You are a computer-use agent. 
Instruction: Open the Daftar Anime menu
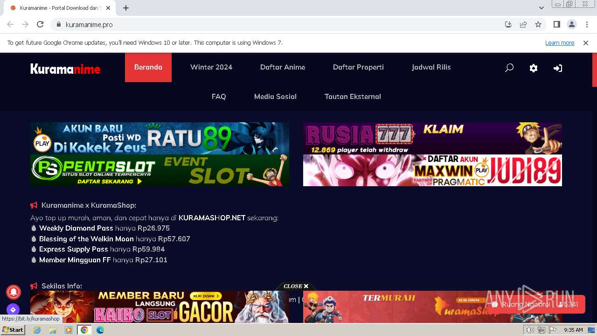(283, 67)
